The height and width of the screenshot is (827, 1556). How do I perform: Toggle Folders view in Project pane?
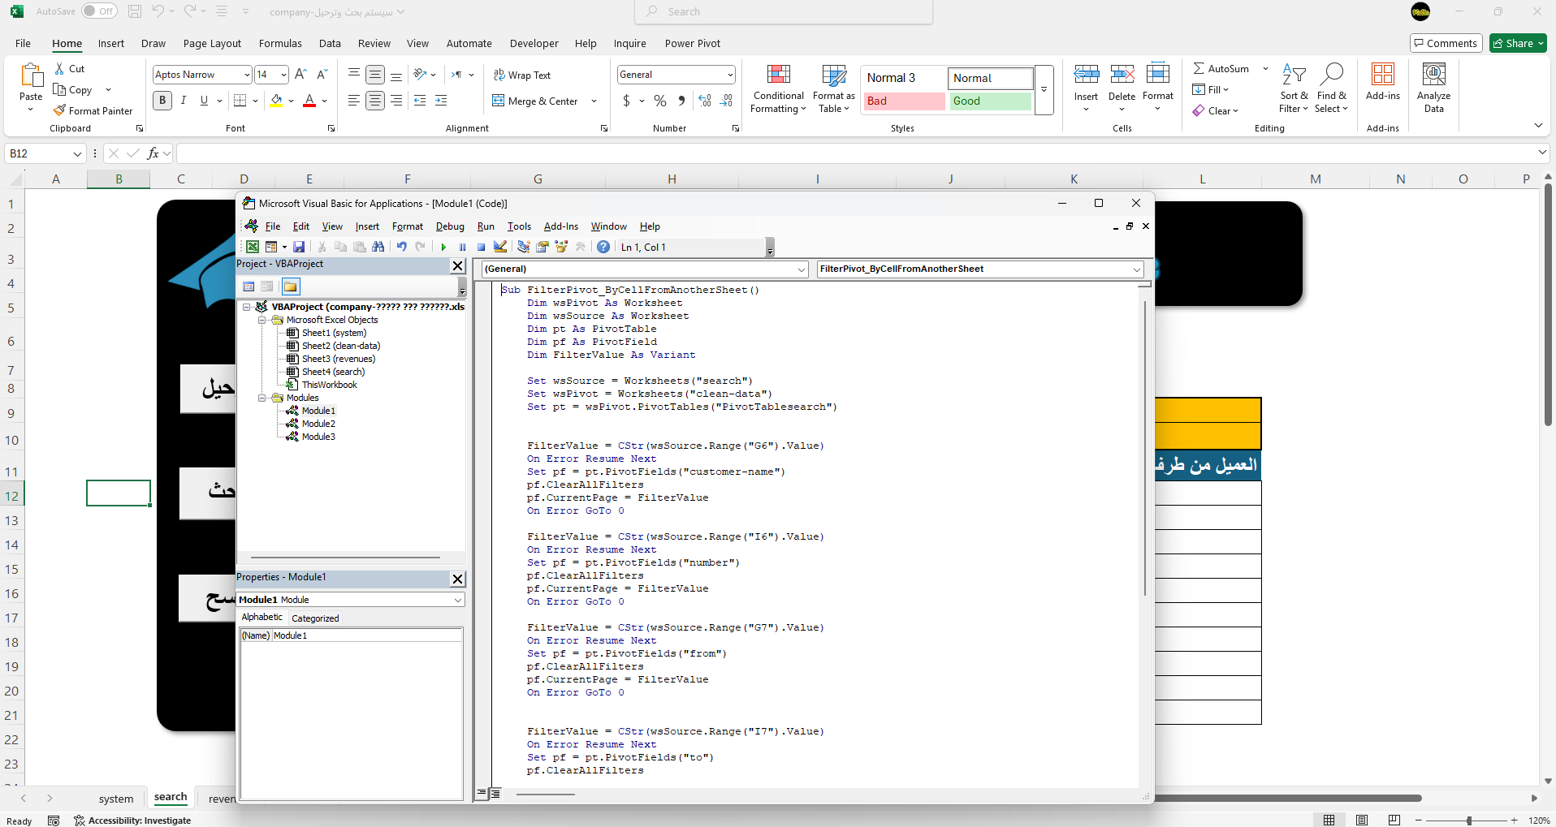tap(291, 286)
